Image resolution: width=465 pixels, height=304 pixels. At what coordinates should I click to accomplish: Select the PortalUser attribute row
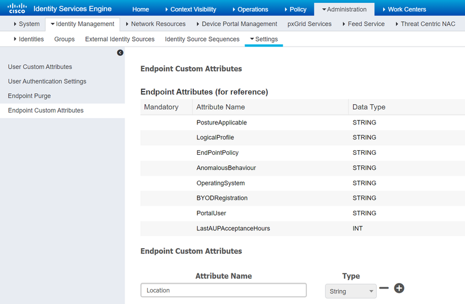[302, 213]
